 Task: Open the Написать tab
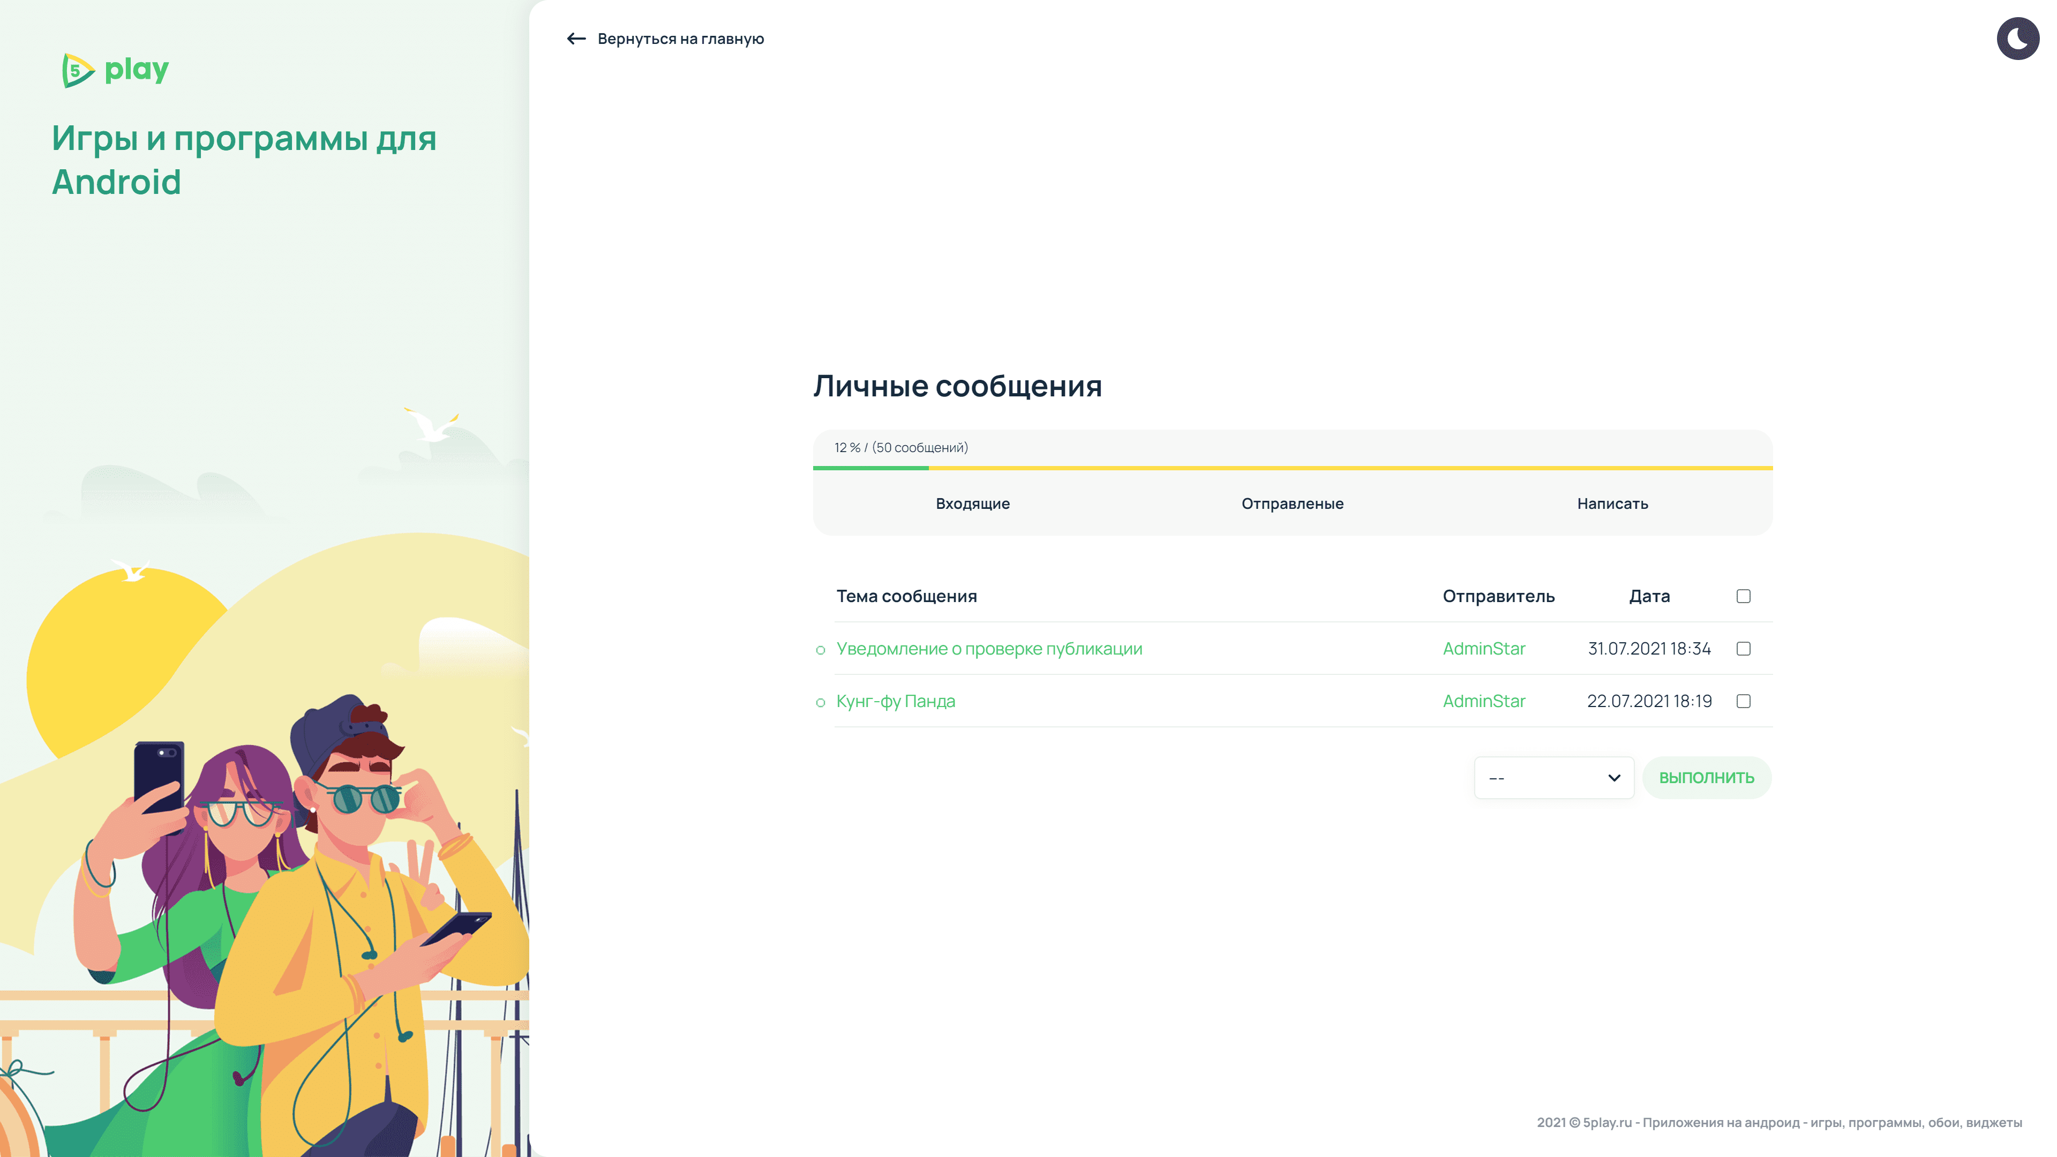coord(1612,503)
